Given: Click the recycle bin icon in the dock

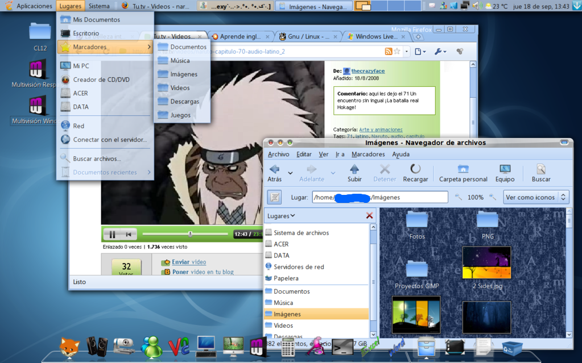Looking at the screenshot, I should 512,348.
